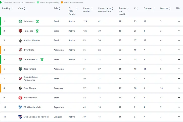The image size is (183, 122).
Task: Expand the Internacional row details
Action: [x=179, y=97]
